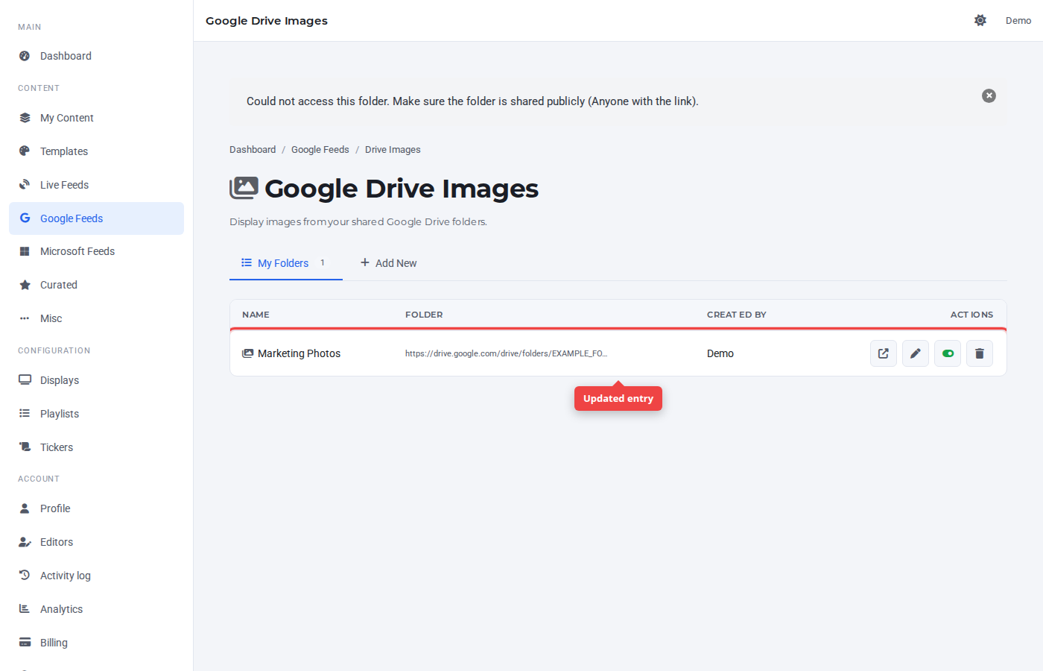Click the Live Feeds satellite icon
The width and height of the screenshot is (1043, 671).
(25, 185)
